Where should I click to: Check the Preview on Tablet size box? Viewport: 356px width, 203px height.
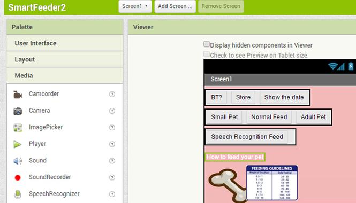pyautogui.click(x=207, y=54)
